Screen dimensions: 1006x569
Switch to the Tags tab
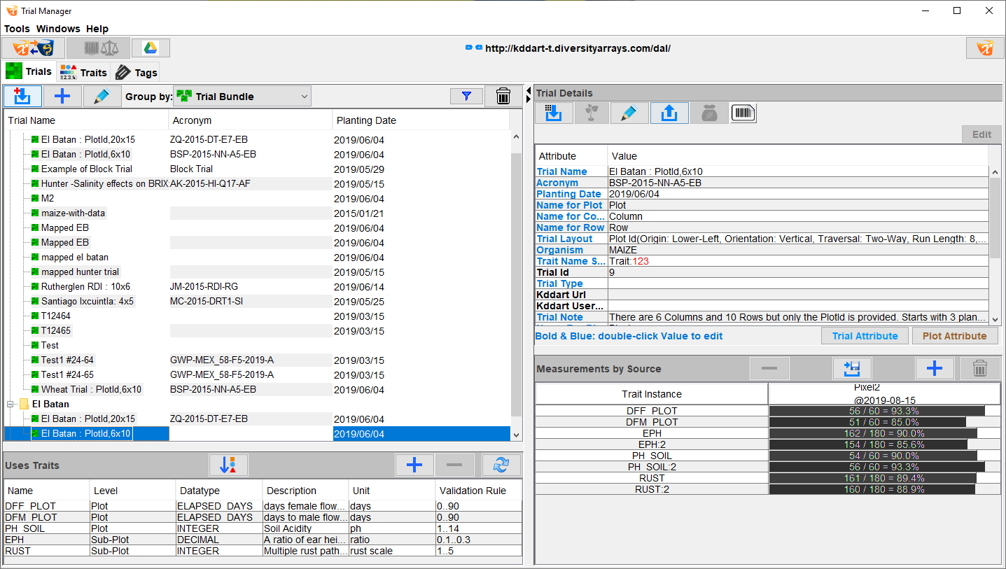[136, 72]
